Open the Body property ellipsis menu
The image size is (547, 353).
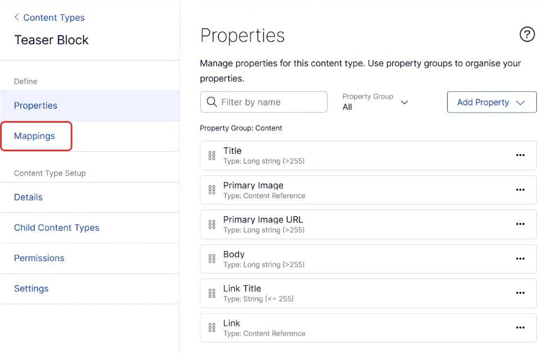click(520, 259)
